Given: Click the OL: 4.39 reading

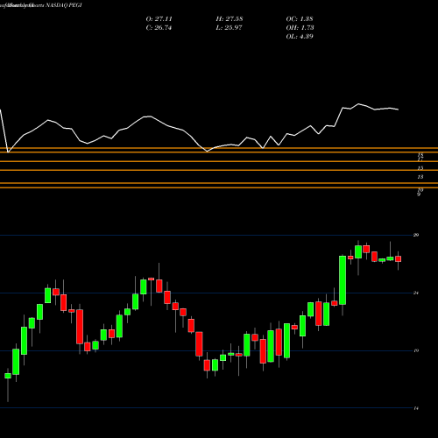Looking at the screenshot, I should pyautogui.click(x=300, y=36).
